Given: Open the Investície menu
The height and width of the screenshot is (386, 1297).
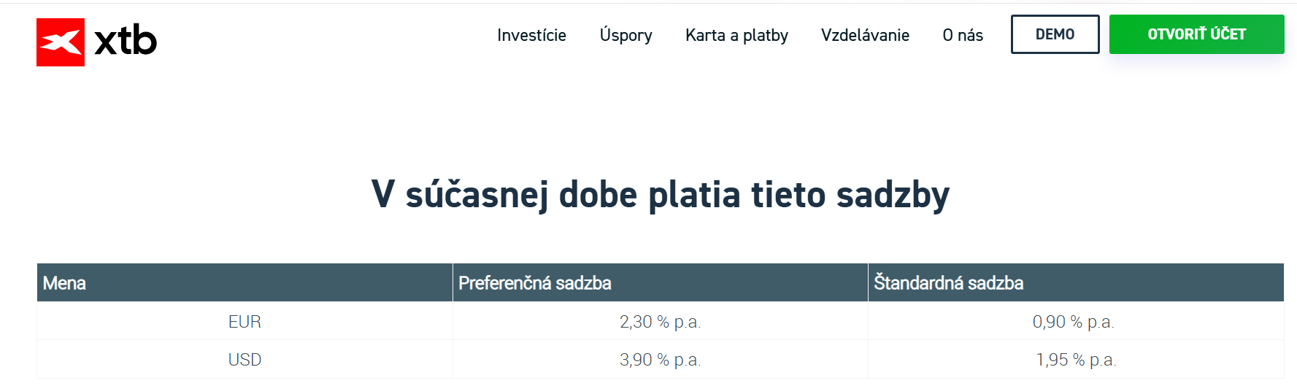Looking at the screenshot, I should point(531,35).
